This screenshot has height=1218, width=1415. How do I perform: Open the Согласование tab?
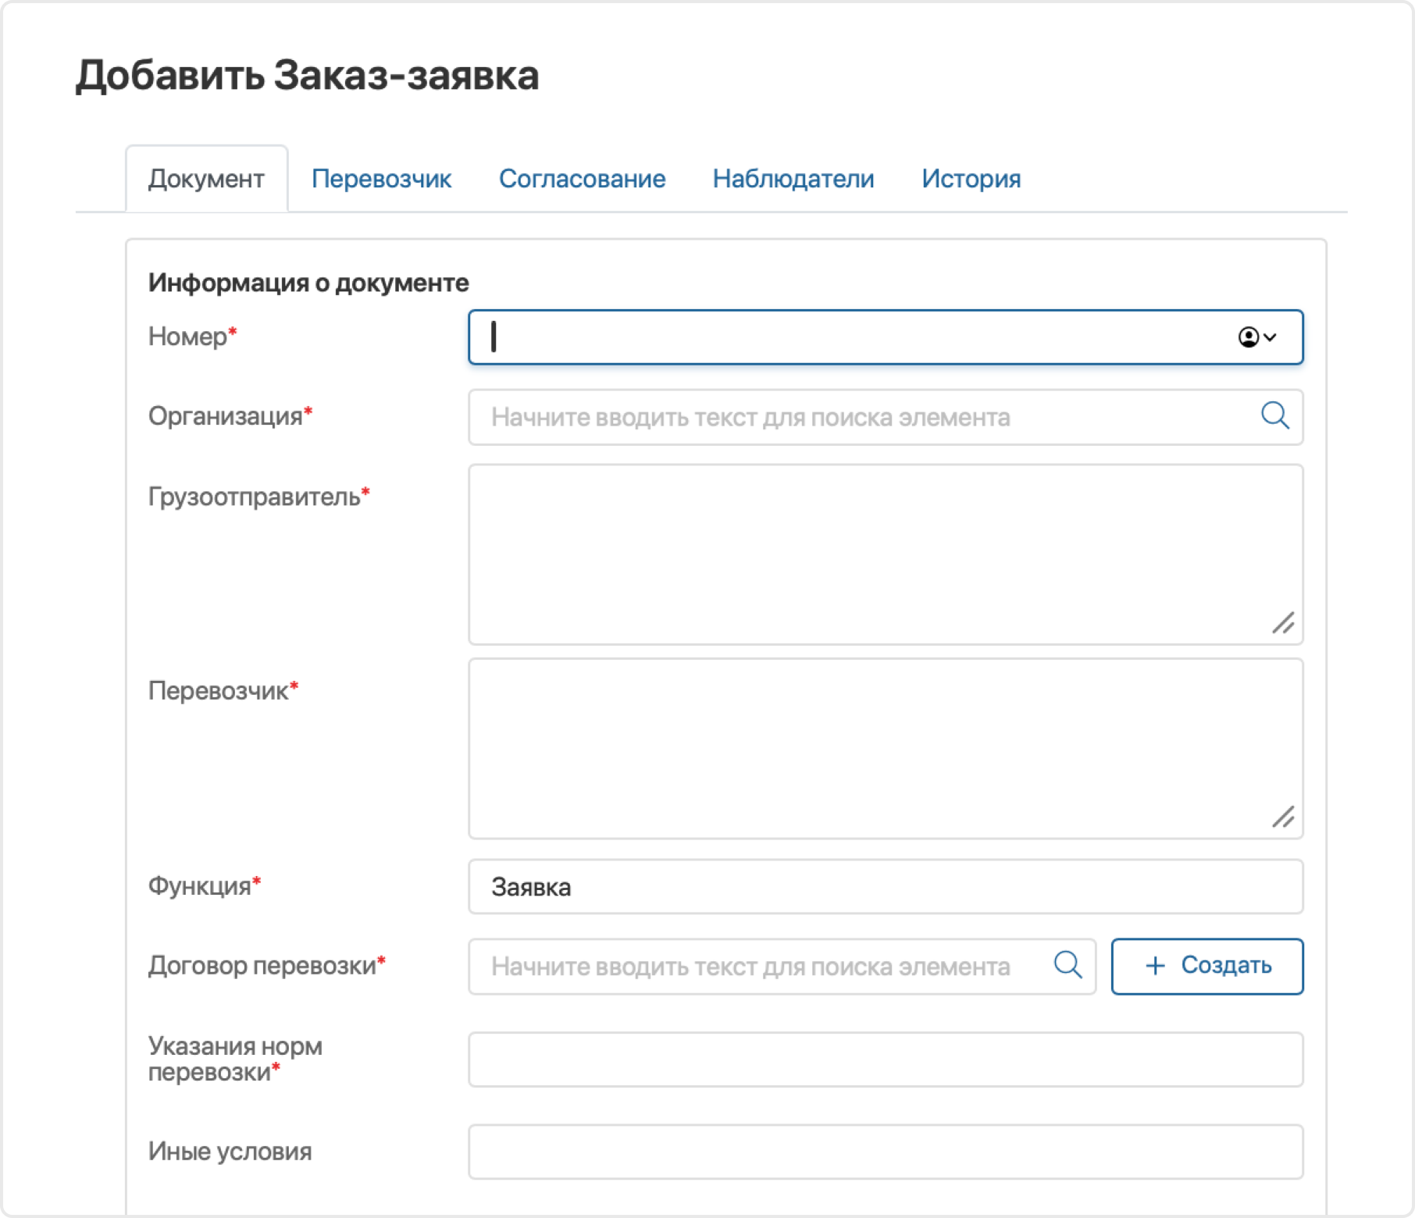pyautogui.click(x=582, y=179)
